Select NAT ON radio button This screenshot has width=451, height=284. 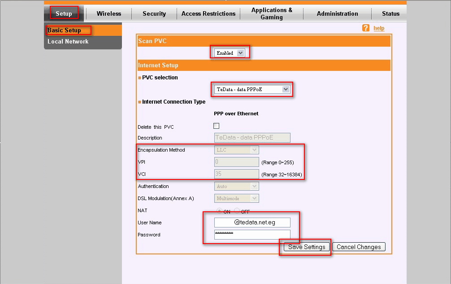coord(220,211)
